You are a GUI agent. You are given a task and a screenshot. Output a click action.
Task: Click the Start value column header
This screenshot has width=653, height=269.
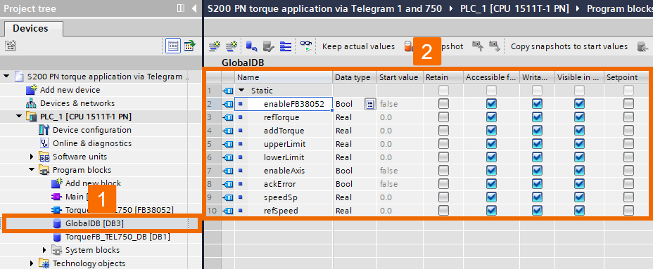(399, 77)
